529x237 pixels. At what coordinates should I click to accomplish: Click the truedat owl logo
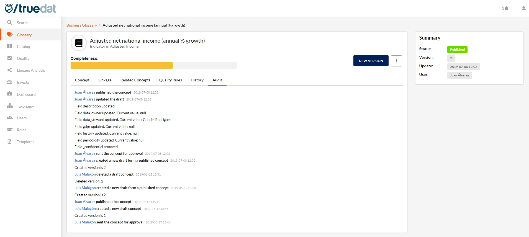(x=9, y=8)
